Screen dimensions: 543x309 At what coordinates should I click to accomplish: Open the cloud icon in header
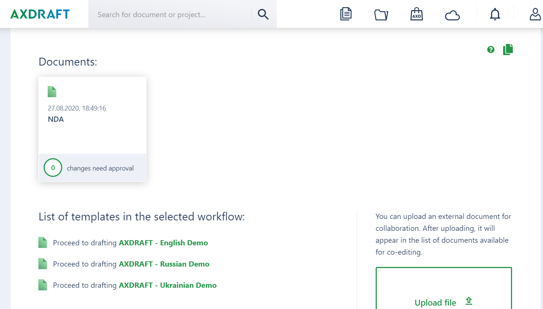(x=452, y=15)
